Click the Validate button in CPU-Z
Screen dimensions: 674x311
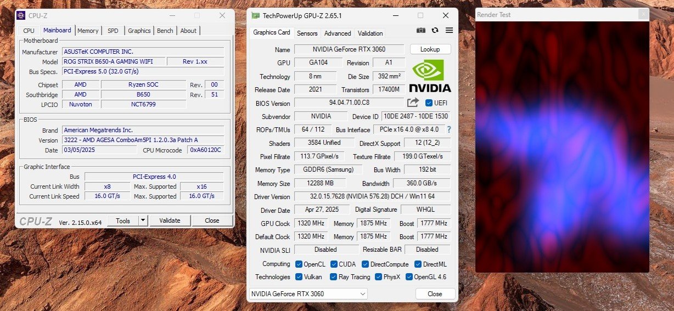(170, 220)
